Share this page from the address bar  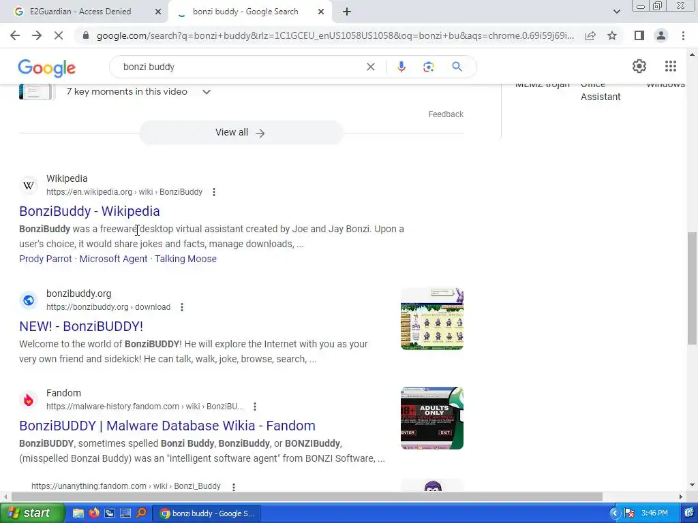pos(590,35)
